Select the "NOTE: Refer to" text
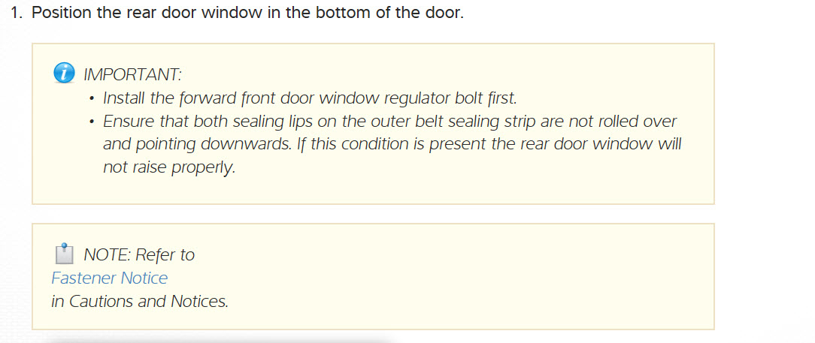This screenshot has width=815, height=343. [139, 255]
